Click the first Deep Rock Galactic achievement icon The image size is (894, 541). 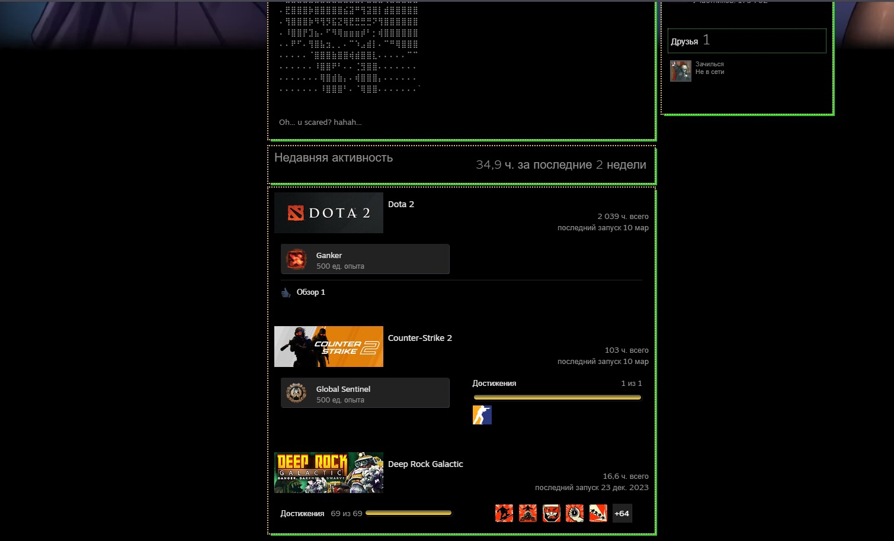click(504, 513)
